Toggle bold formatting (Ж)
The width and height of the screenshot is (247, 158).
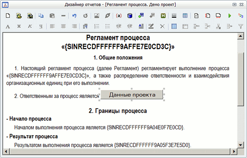(19, 26)
